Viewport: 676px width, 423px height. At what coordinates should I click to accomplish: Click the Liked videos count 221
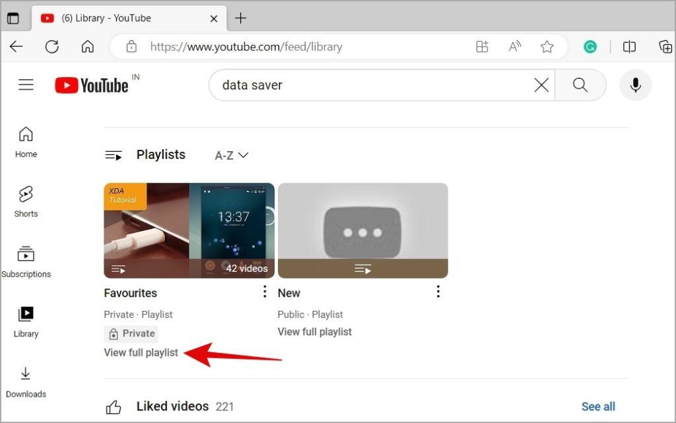click(224, 407)
